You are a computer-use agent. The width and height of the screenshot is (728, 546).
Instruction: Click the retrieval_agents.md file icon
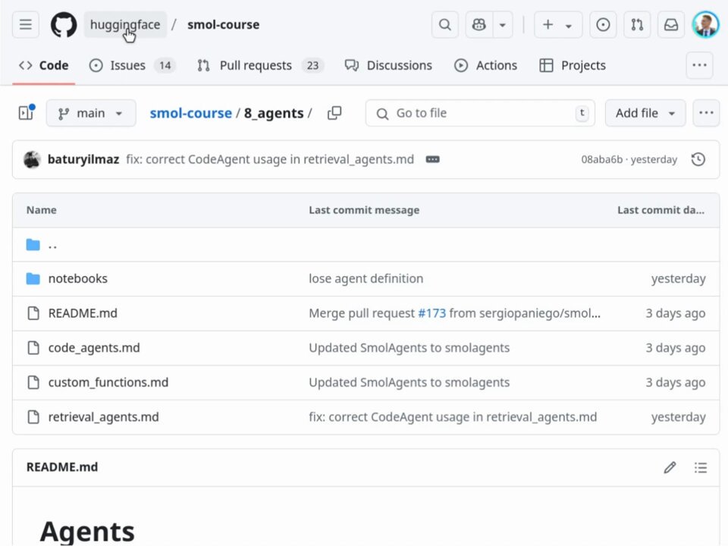point(33,417)
